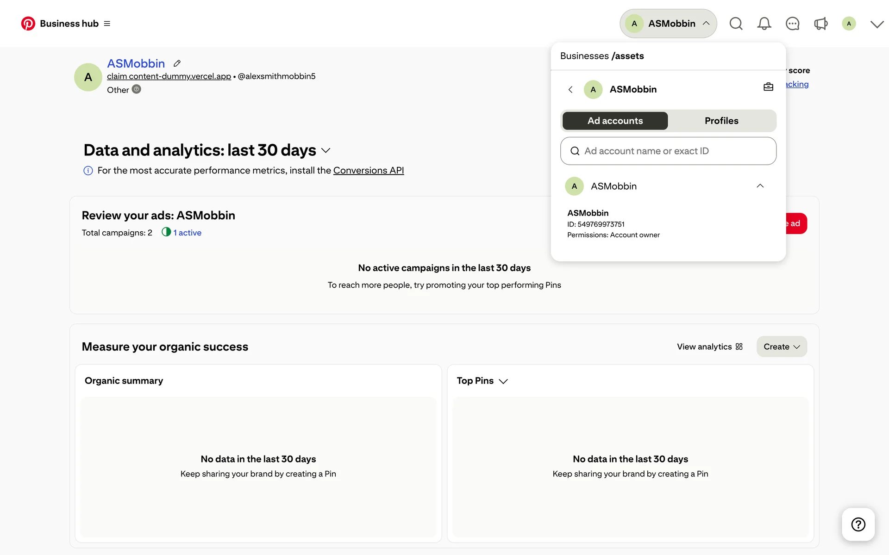Screen dimensions: 889x555
Task: Expand the Data and analytics date dropdown
Action: click(326, 150)
